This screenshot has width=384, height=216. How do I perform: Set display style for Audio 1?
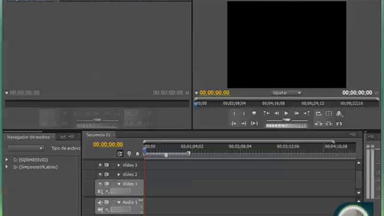(x=100, y=210)
